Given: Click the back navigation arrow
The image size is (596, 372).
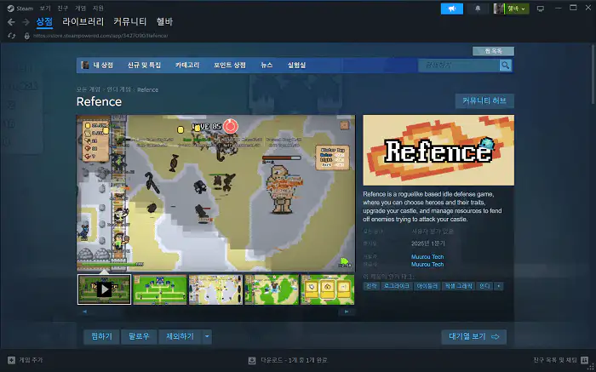Looking at the screenshot, I should point(11,22).
